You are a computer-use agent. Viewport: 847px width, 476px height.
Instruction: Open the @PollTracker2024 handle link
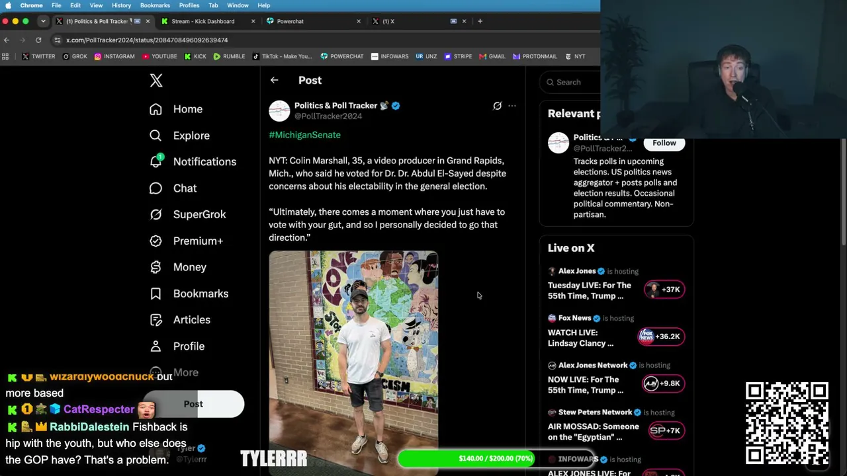328,116
